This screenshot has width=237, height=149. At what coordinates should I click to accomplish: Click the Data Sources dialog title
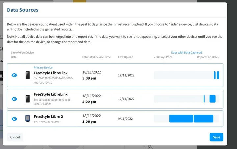[x=23, y=10]
